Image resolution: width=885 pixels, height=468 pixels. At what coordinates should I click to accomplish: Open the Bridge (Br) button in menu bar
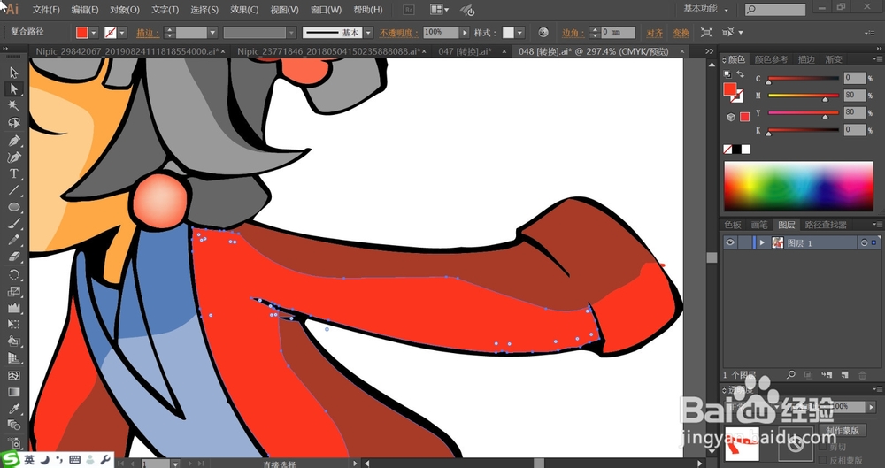410,10
